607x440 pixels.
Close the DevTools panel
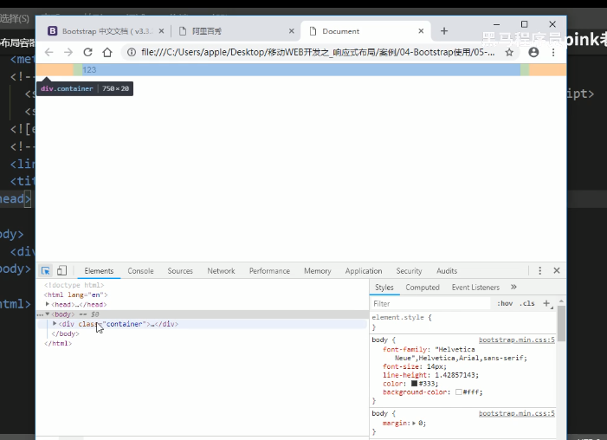coord(557,270)
